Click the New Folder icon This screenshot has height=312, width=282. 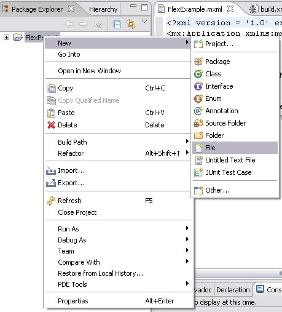pos(198,135)
